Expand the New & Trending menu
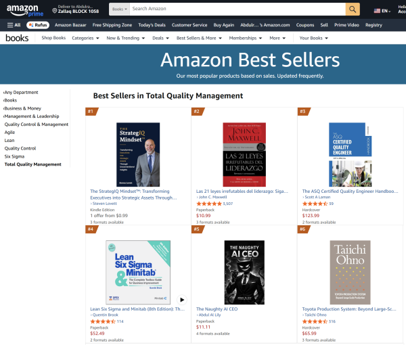This screenshot has height=345, width=406. [125, 39]
